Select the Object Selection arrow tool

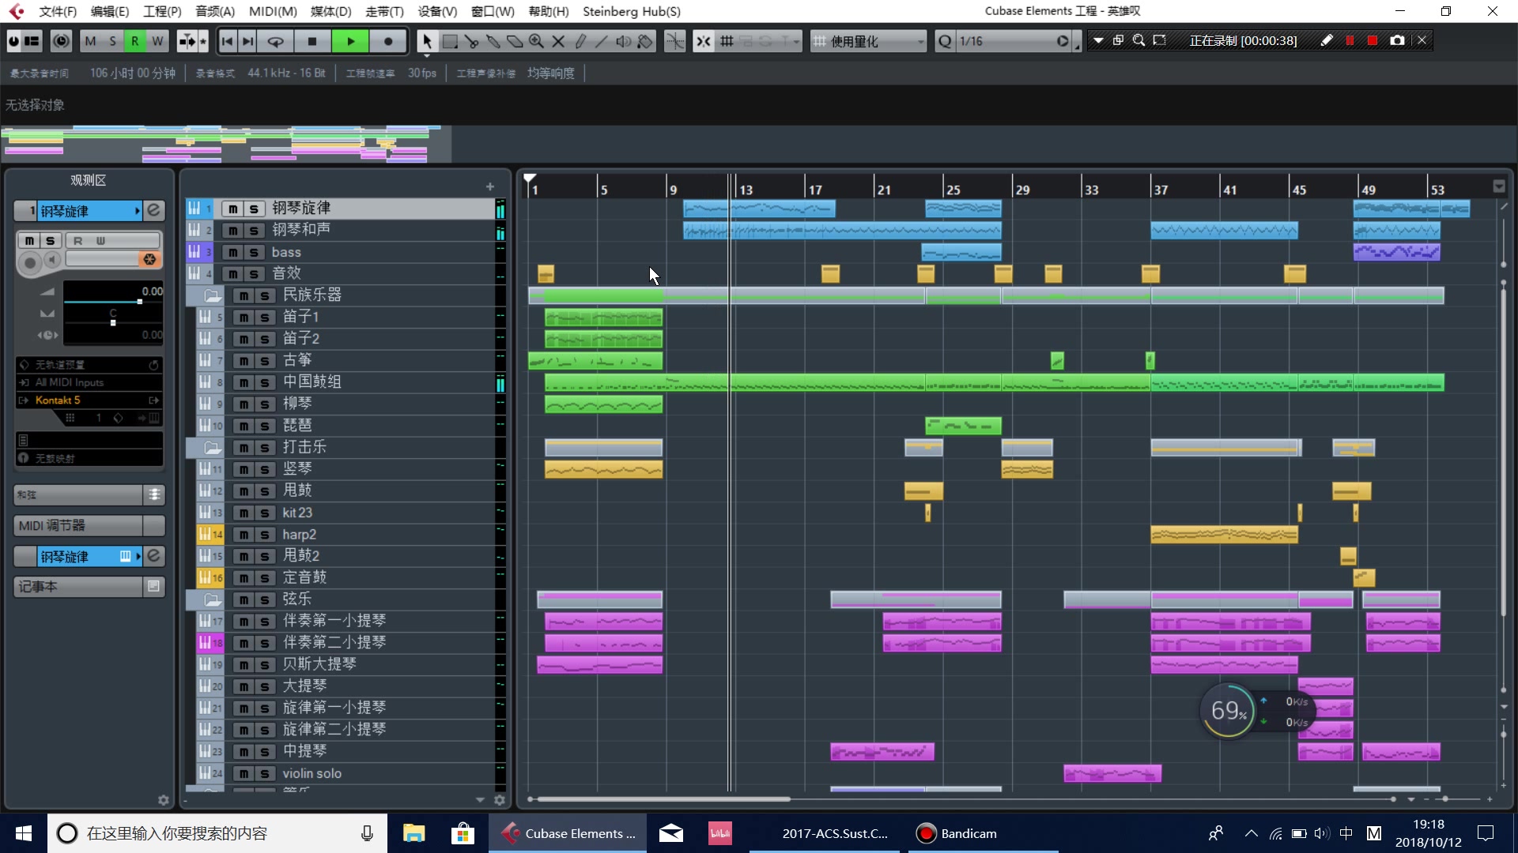click(x=427, y=41)
